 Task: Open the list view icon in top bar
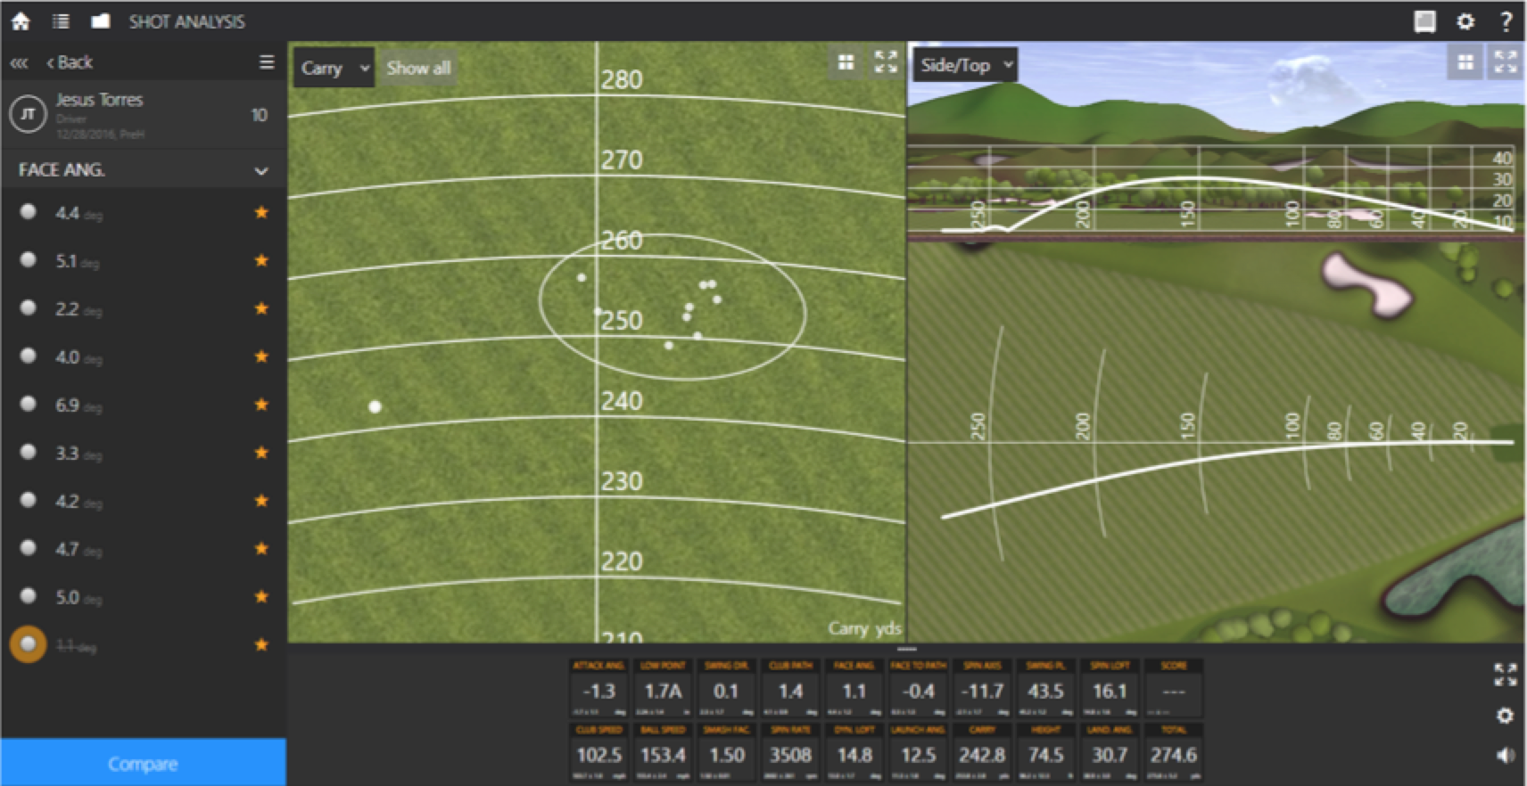[x=61, y=20]
